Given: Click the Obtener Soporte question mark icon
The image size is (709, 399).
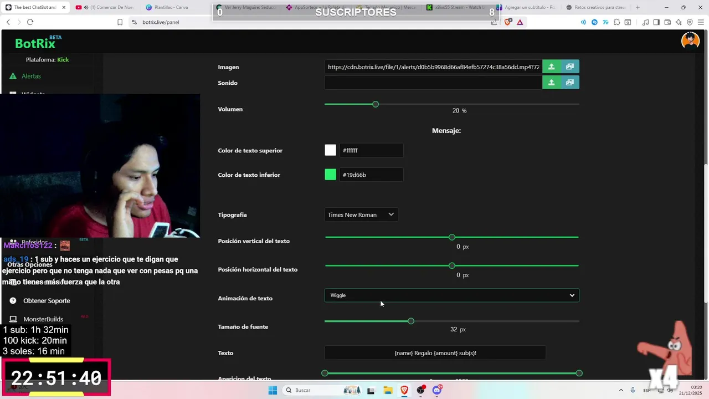Looking at the screenshot, I should [x=13, y=300].
